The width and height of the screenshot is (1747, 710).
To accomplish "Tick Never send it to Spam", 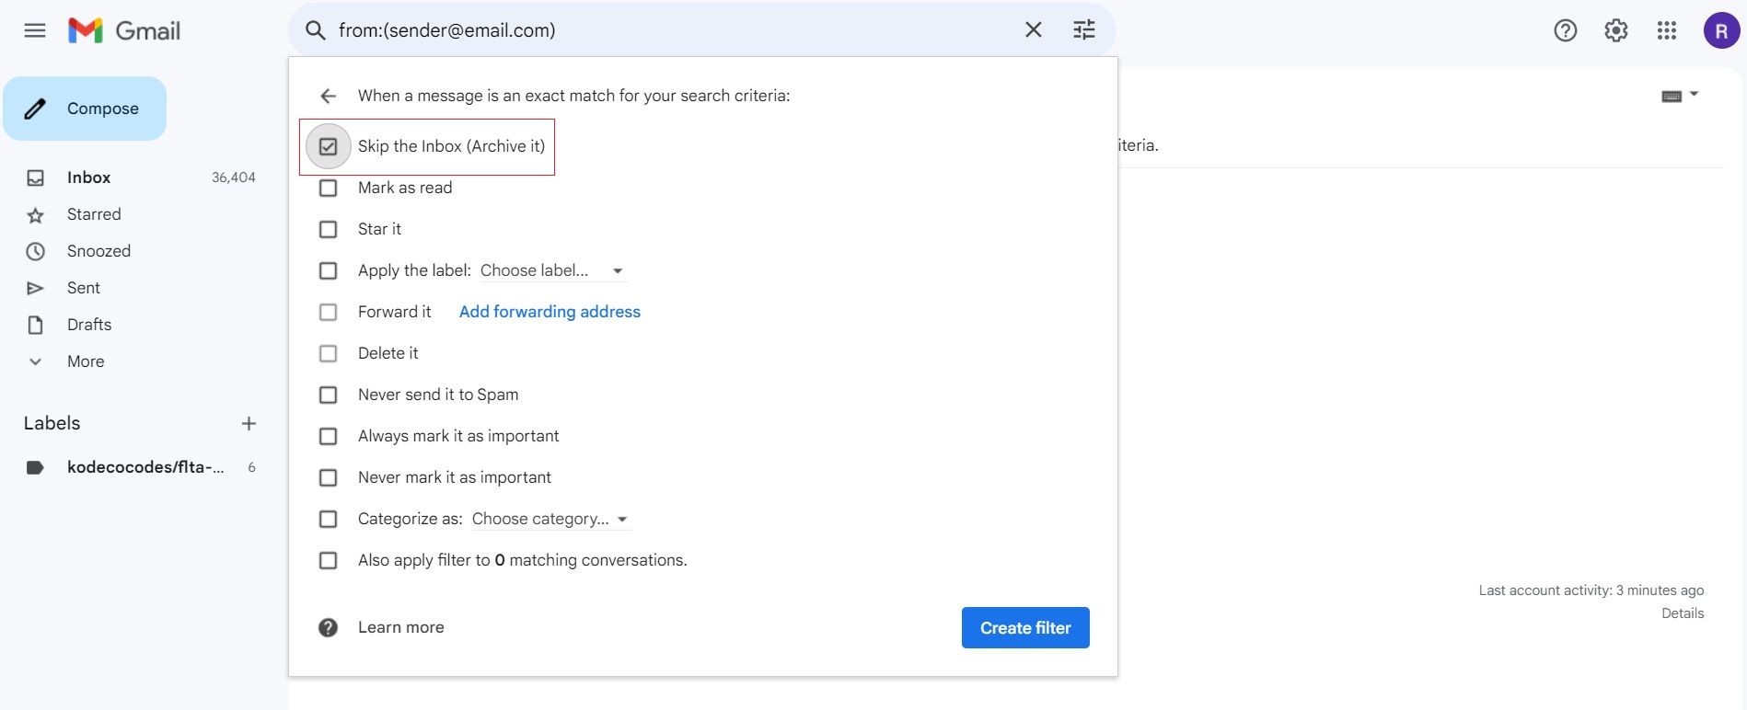I will coord(329,395).
